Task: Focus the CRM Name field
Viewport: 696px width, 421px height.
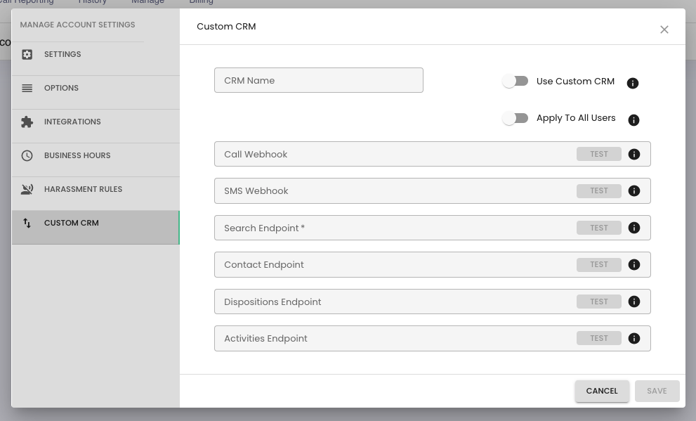Action: pyautogui.click(x=319, y=80)
